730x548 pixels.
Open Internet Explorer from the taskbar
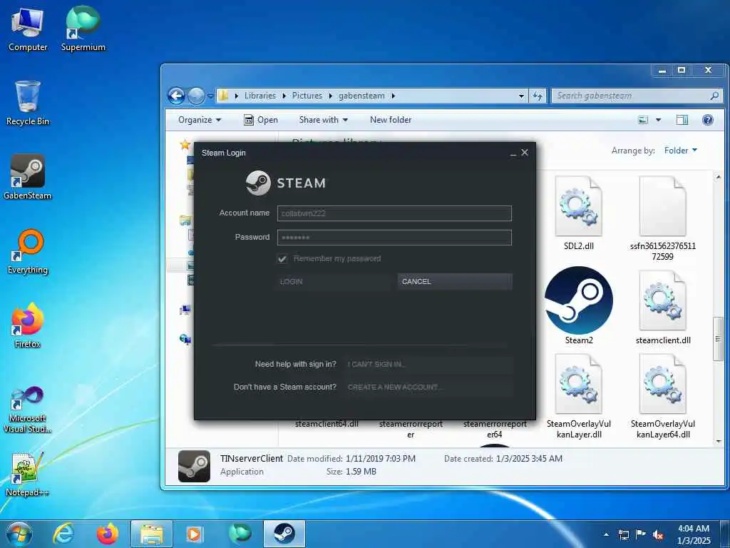click(63, 534)
